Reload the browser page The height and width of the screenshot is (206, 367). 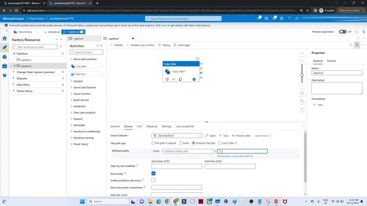click(17, 10)
